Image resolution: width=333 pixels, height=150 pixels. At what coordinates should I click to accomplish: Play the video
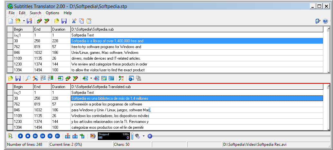[20, 136]
